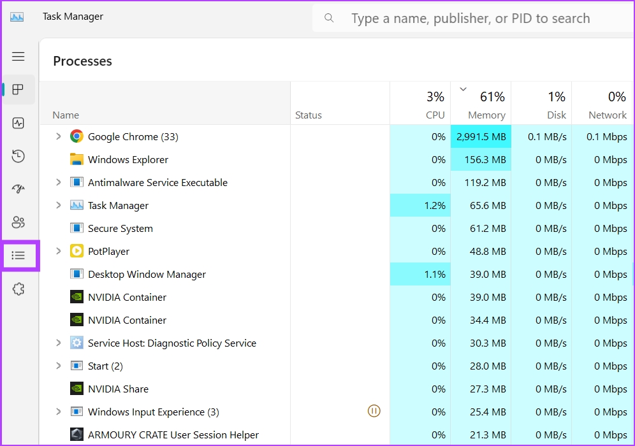Expand the Start (2) process group
This screenshot has width=635, height=446.
59,366
